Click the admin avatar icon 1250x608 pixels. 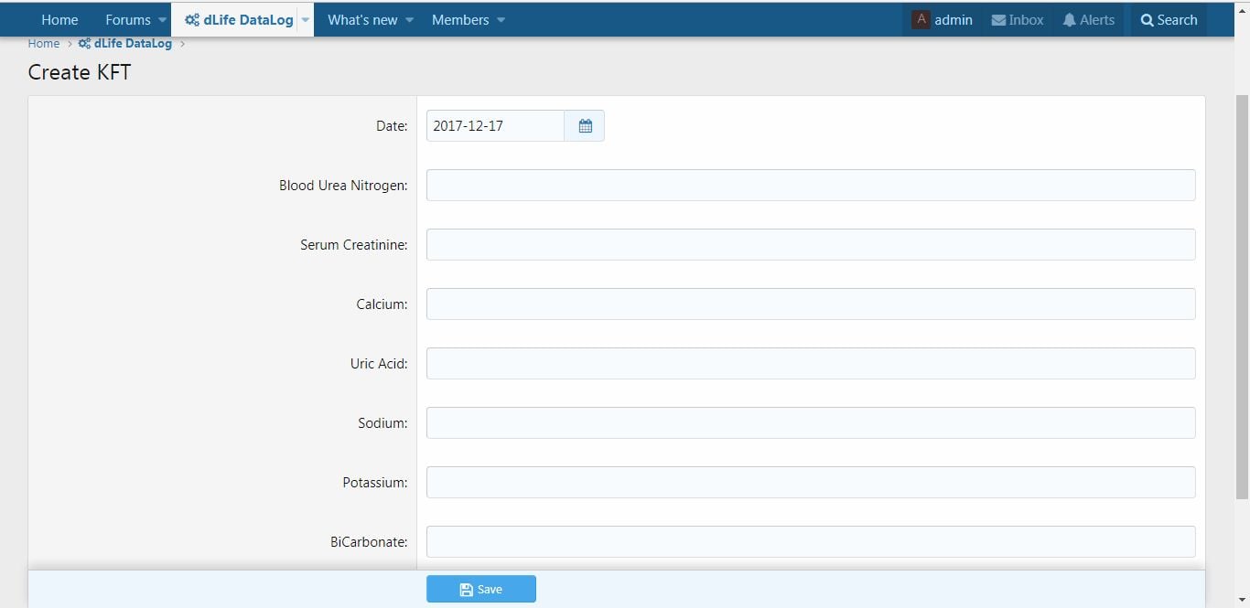click(x=921, y=19)
